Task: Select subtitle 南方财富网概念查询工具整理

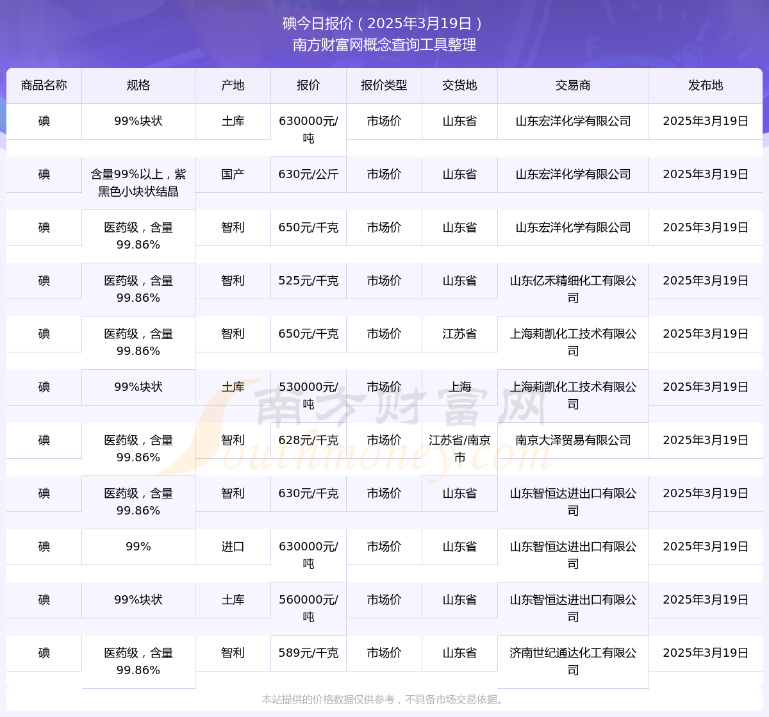Action: [384, 45]
